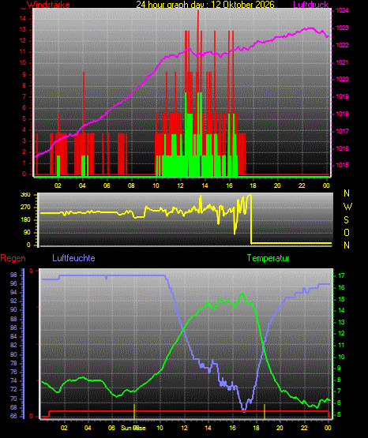Click hour label 06 under the wind chart
Image resolution: width=368 pixels, height=438 pixels.
point(107,185)
